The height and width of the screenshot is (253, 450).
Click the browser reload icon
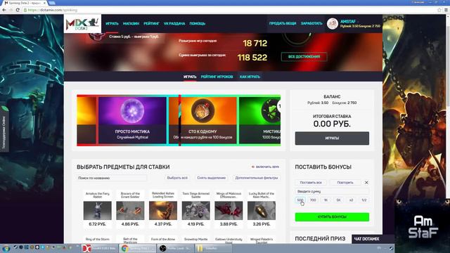pyautogui.click(x=18, y=10)
